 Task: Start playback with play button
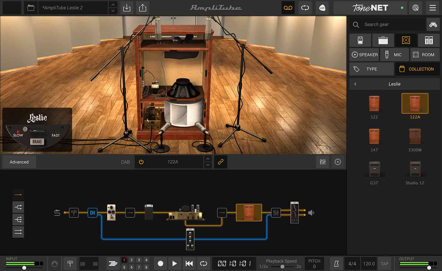click(174, 263)
